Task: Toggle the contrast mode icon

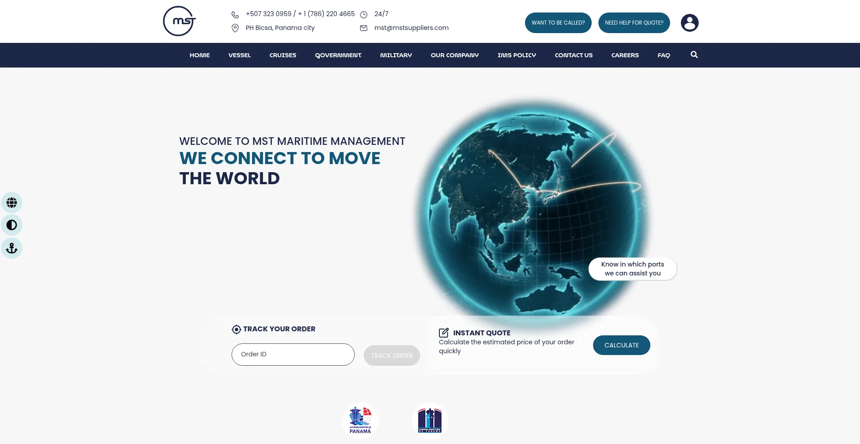Action: point(12,225)
